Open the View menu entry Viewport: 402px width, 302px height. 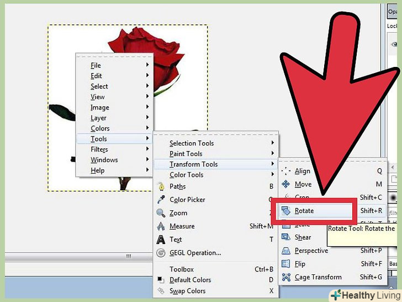[114, 97]
